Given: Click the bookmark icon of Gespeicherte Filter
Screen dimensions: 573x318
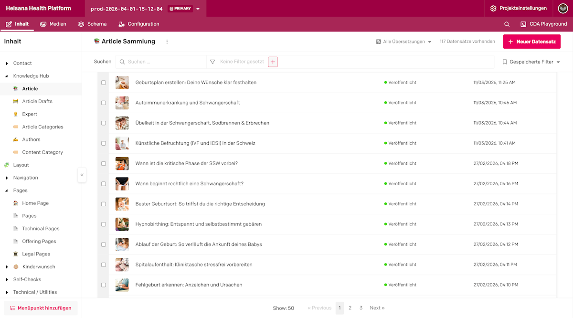Looking at the screenshot, I should coord(505,62).
